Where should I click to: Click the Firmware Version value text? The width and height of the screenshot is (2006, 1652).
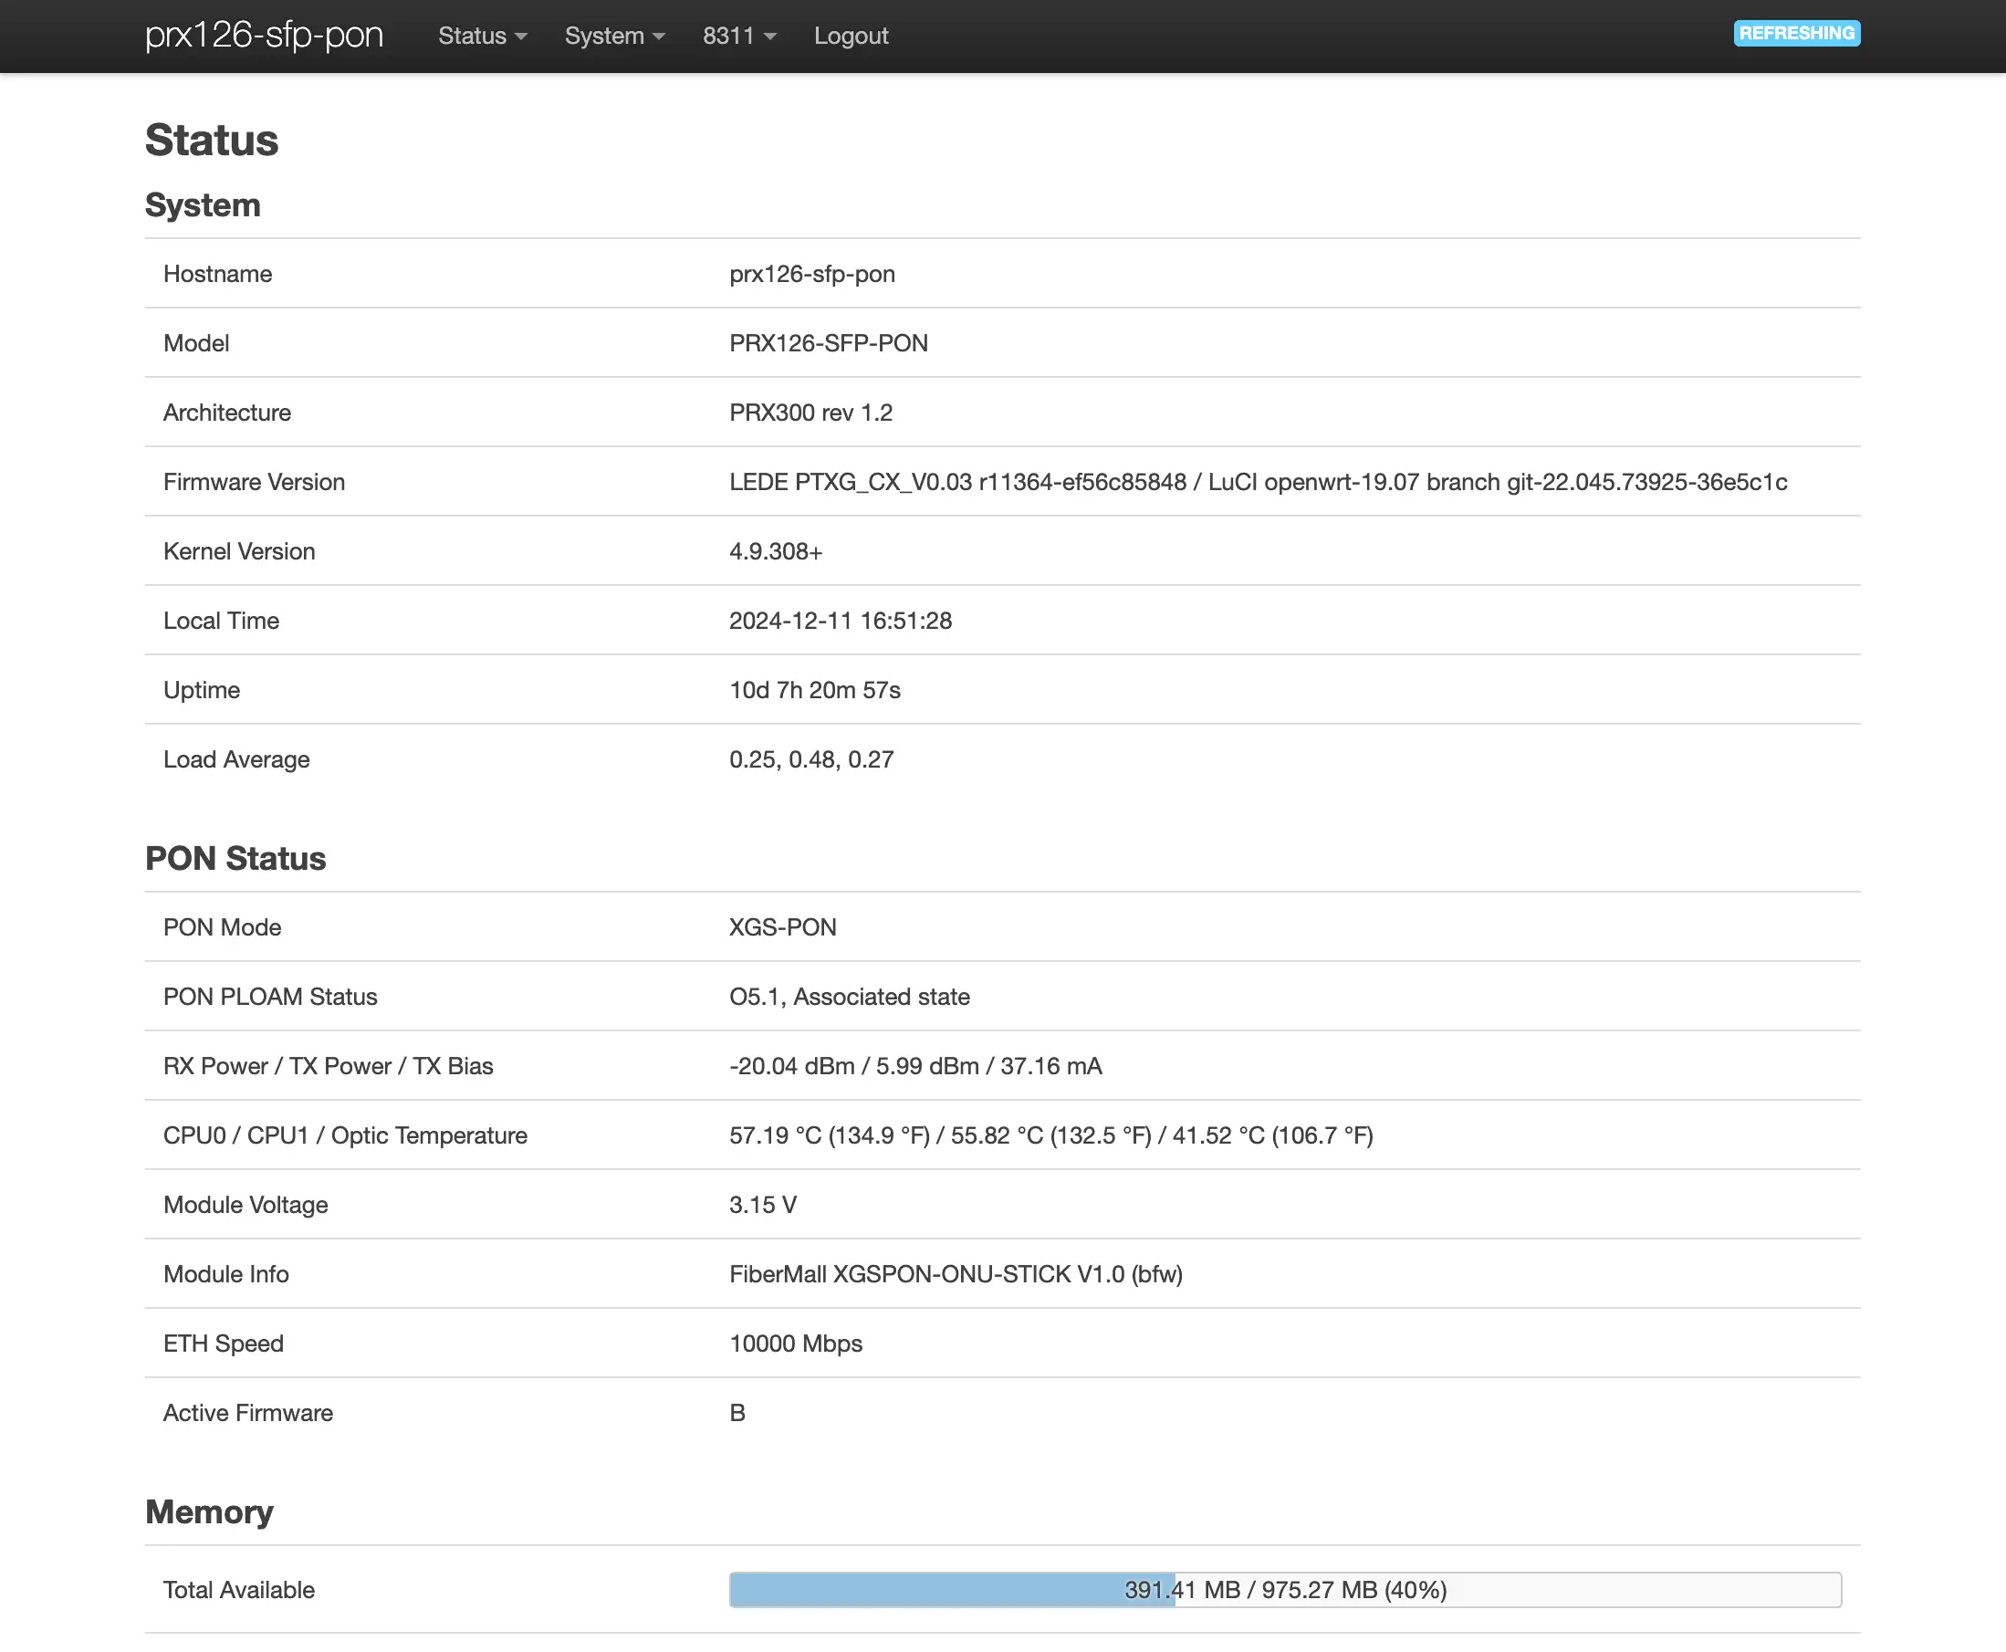(1257, 482)
